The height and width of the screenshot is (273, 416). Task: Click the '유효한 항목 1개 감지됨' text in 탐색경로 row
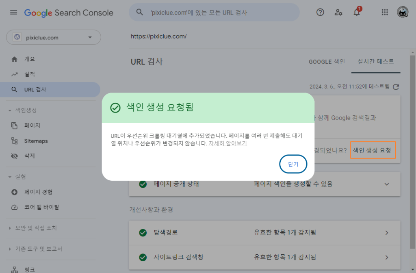click(285, 233)
